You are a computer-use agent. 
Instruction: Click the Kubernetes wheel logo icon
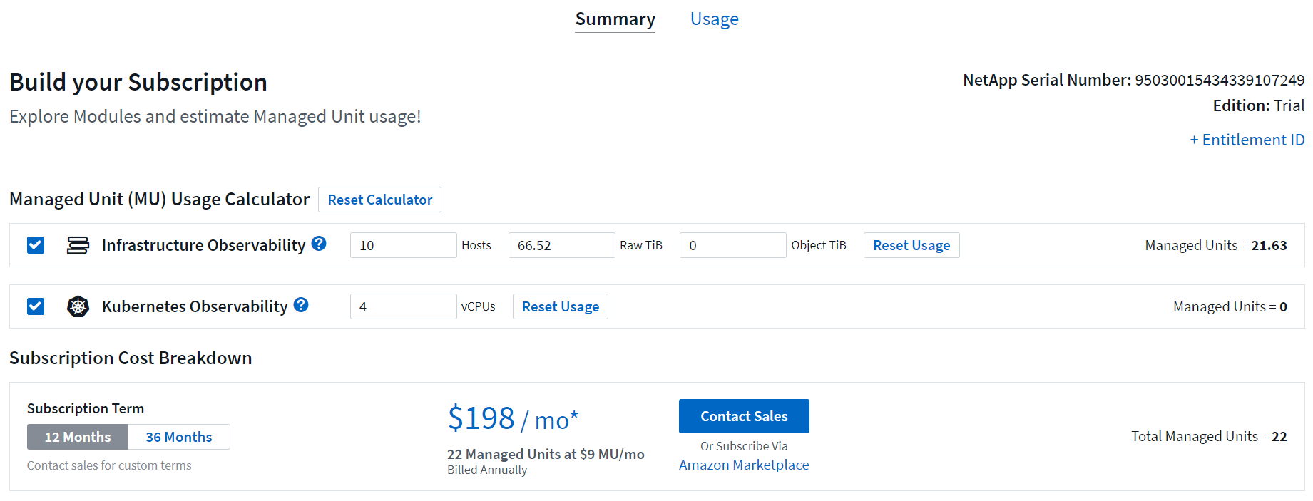click(x=78, y=306)
